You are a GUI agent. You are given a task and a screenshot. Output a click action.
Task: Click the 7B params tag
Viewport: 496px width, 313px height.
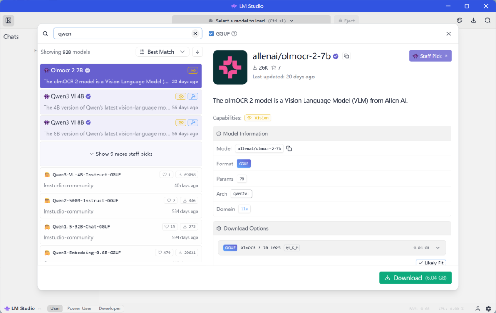242,179
